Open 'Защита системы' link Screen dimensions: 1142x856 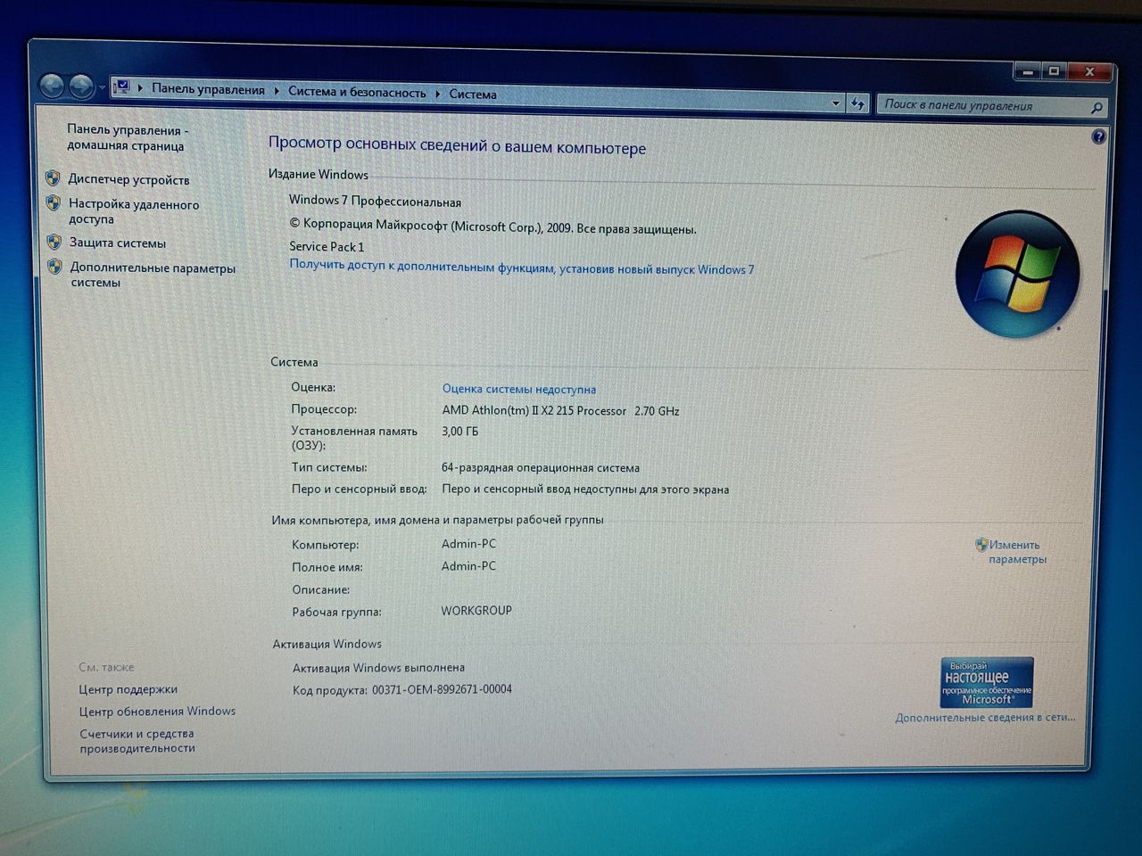coord(118,243)
